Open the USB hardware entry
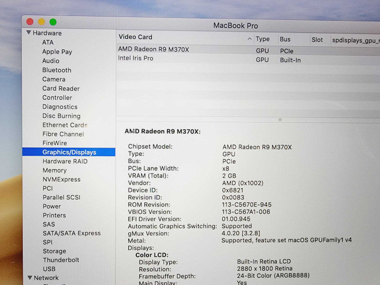 [x=49, y=269]
